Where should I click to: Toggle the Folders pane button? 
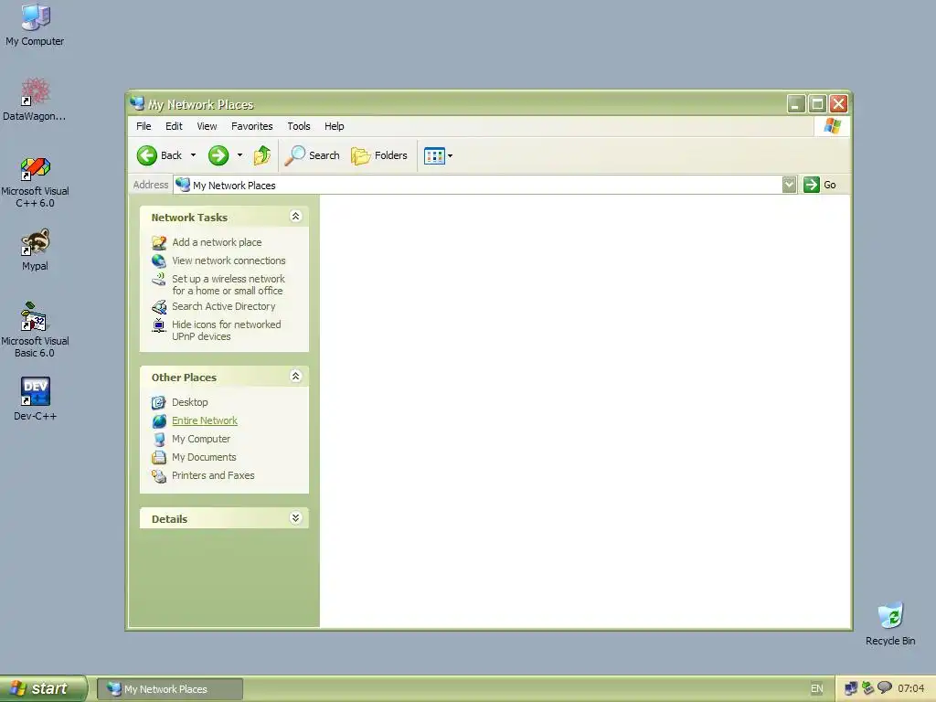click(x=379, y=155)
